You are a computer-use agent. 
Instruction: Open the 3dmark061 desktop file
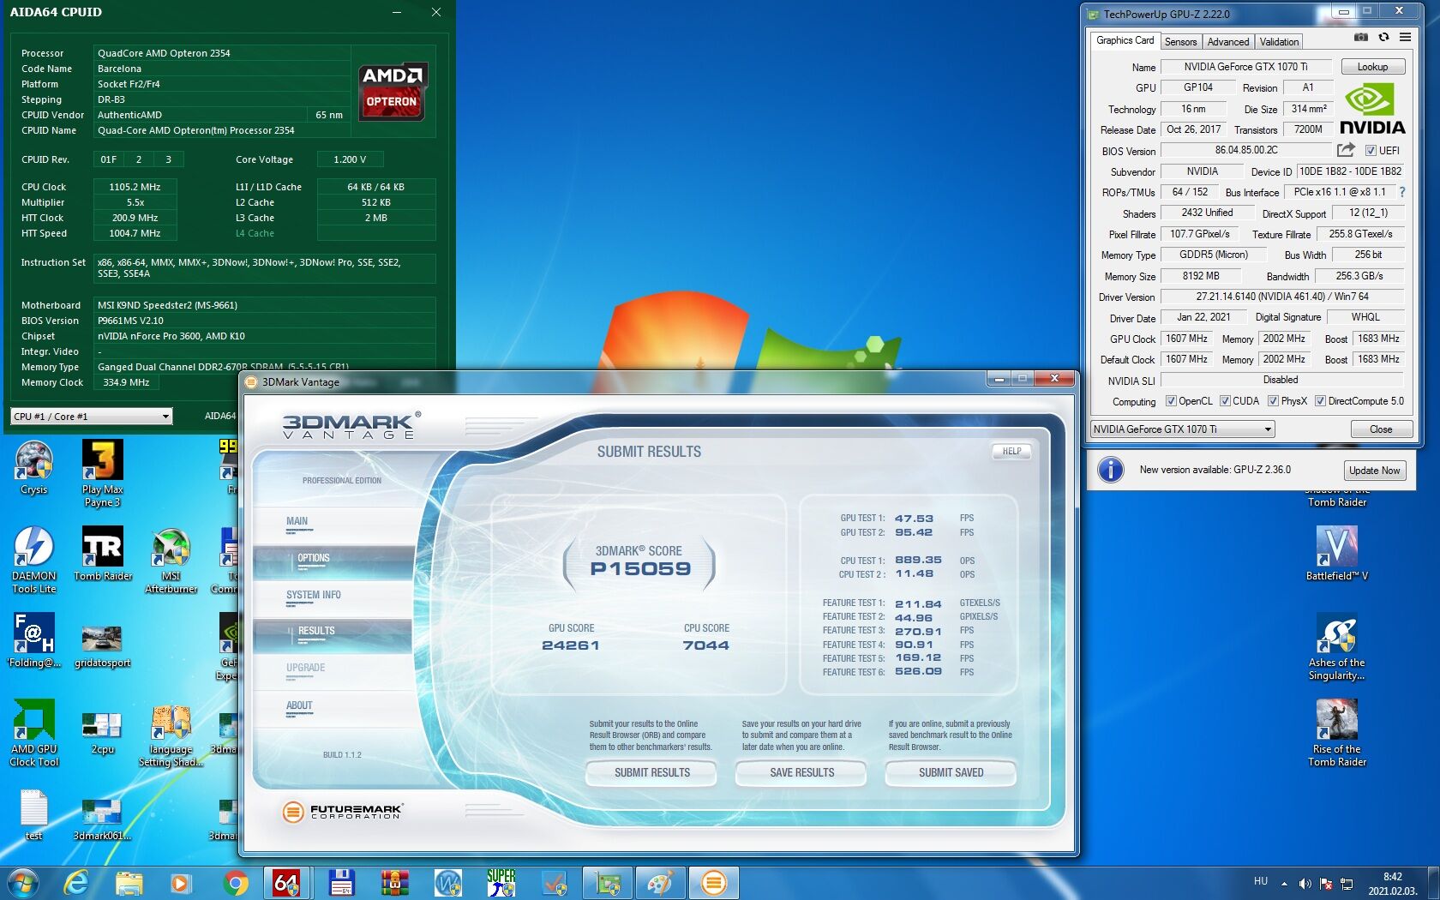point(103,819)
